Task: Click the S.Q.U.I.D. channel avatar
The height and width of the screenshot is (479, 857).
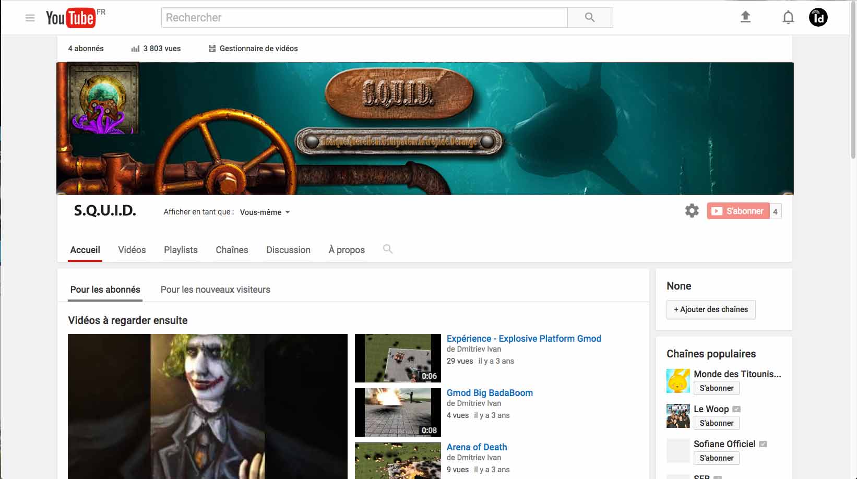Action: (104, 99)
